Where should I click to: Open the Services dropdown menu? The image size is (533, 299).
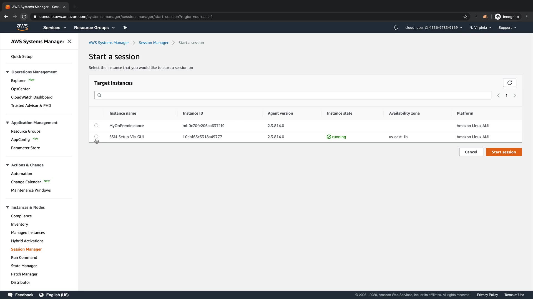click(x=54, y=28)
